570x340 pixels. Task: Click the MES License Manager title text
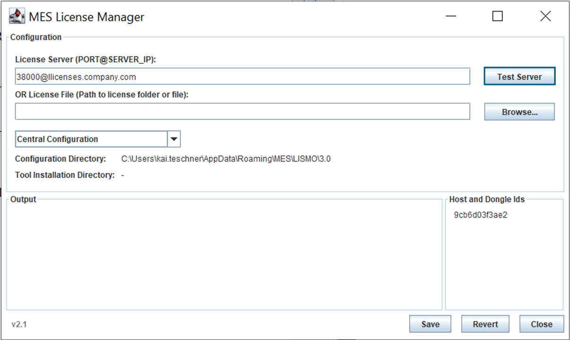point(86,17)
